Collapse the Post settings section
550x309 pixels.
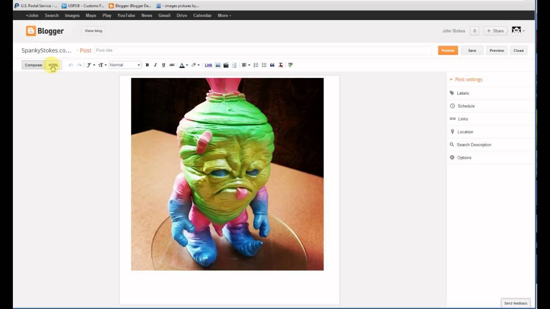pos(466,79)
